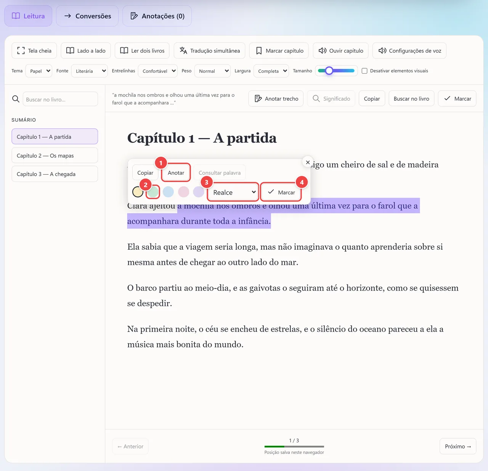Expand the Fonte dropdown showing Literária
The image size is (488, 471).
click(x=90, y=71)
